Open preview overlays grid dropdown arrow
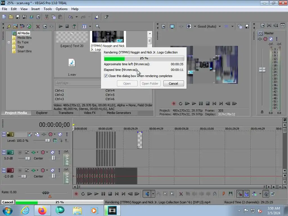This screenshot has height=216, width=288. pos(232,26)
